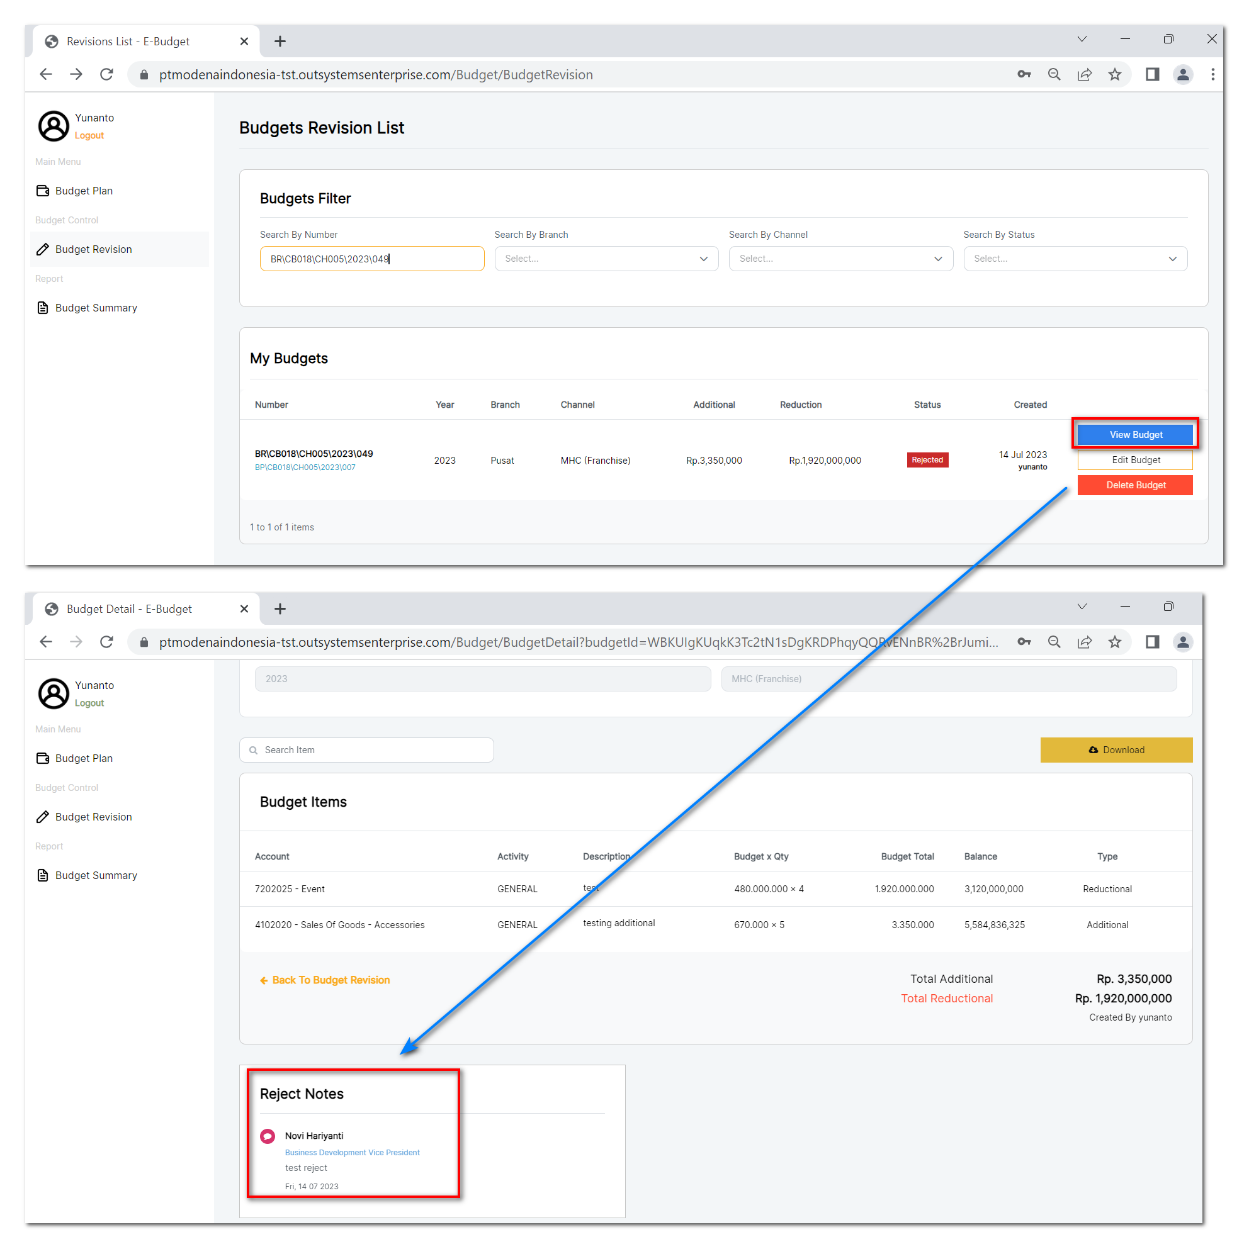Open Budget Summary in bottom sidebar menu

96,875
